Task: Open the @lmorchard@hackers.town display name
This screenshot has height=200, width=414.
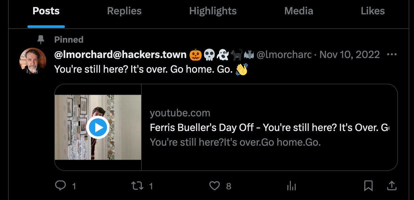Action: pyautogui.click(x=120, y=54)
